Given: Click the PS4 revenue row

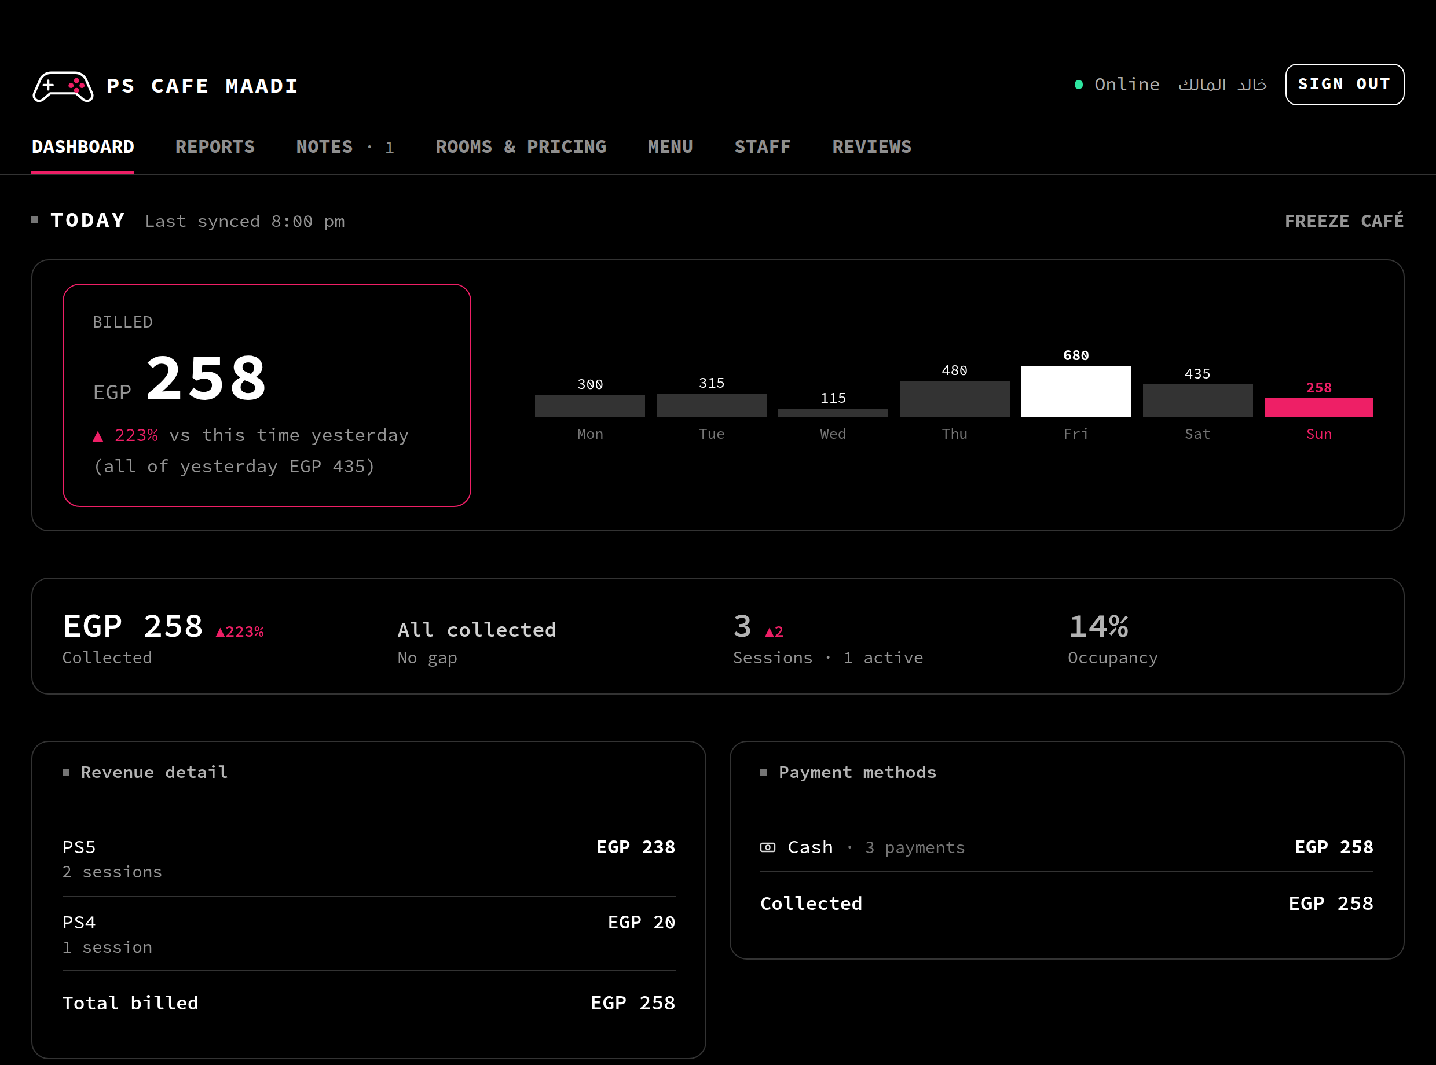Looking at the screenshot, I should 369,934.
